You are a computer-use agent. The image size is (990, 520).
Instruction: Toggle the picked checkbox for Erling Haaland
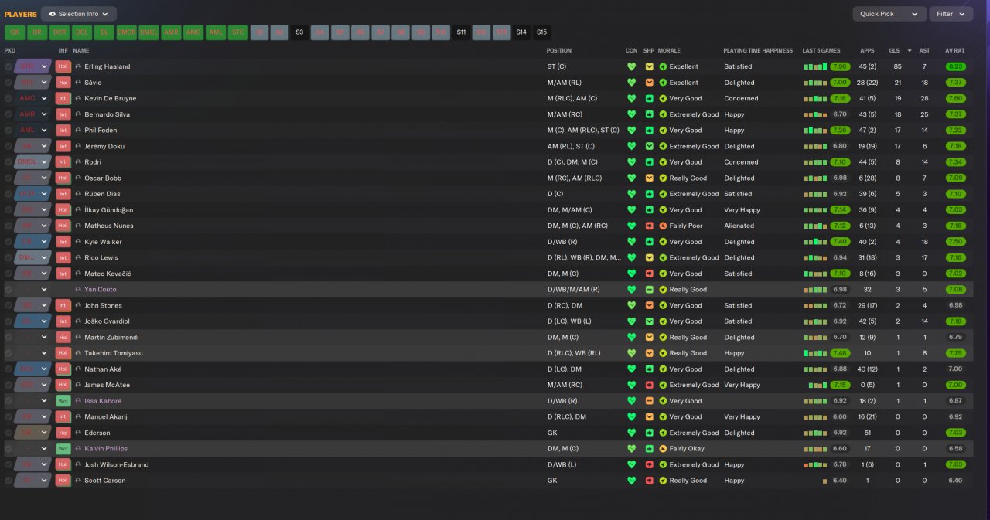tap(9, 66)
